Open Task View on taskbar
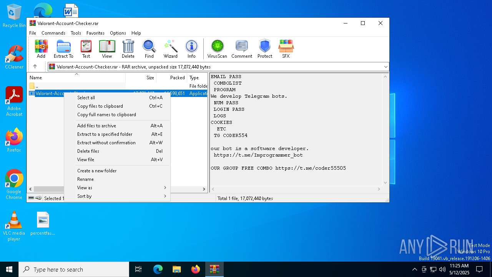Viewport: 492px width, 277px height. click(138, 269)
